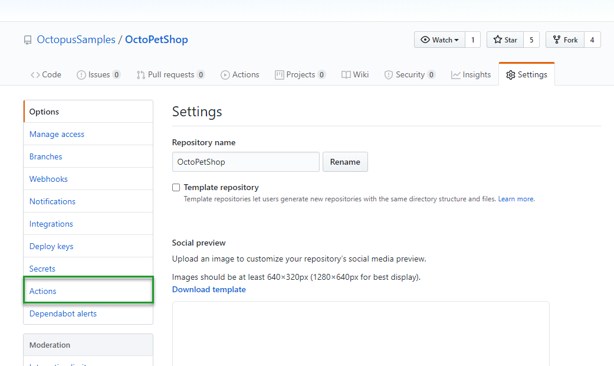Image resolution: width=614 pixels, height=366 pixels.
Task: Click the Repository name input field
Action: 245,162
